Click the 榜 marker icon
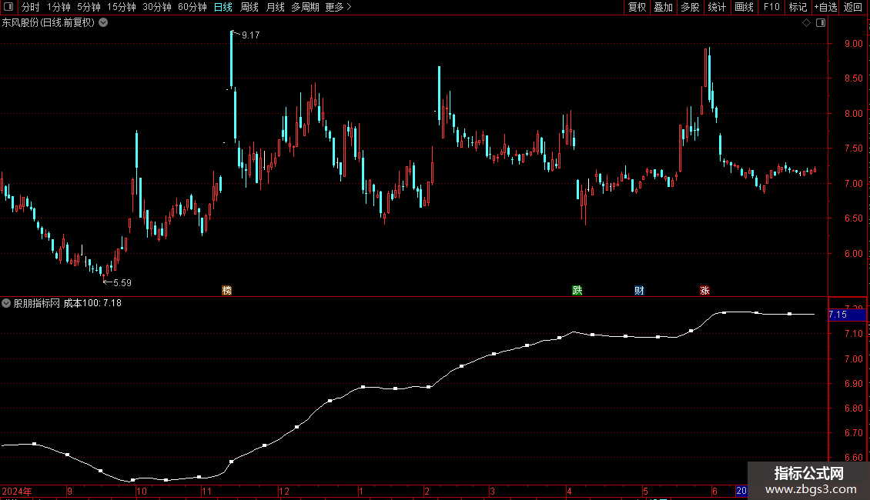870x500 pixels. click(x=226, y=291)
